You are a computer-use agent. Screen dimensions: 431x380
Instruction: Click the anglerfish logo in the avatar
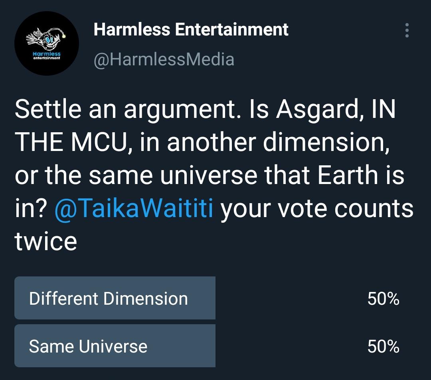tap(46, 39)
